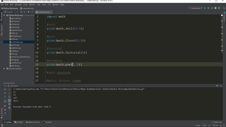The image size is (226, 127).
Task: Toggle soft-wrap in the Run console
Action: [10, 97]
